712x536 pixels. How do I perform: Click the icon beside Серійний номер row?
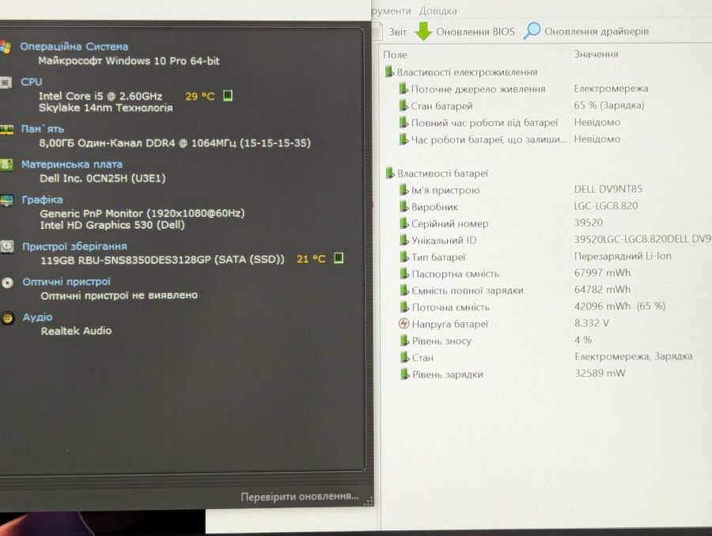(x=403, y=222)
